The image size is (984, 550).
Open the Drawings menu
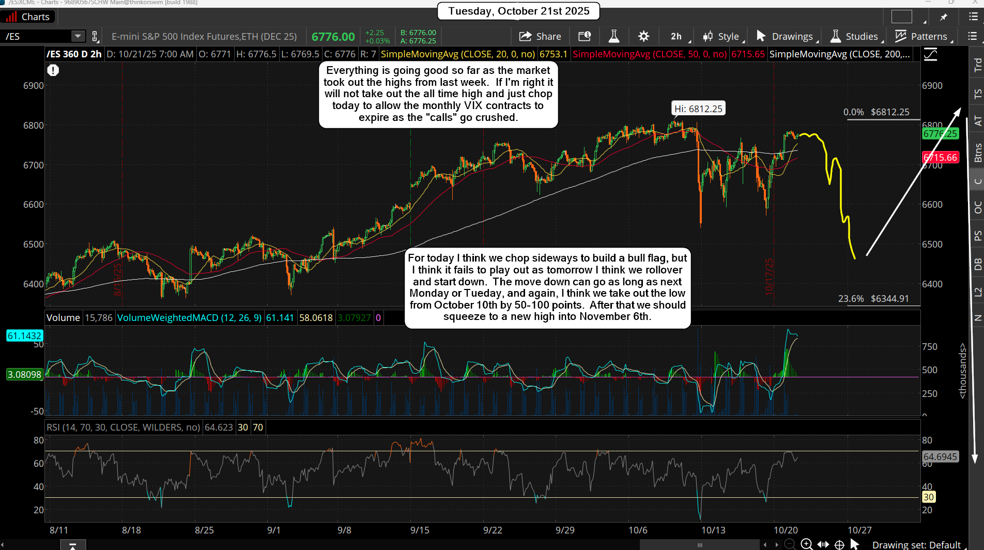pos(786,36)
